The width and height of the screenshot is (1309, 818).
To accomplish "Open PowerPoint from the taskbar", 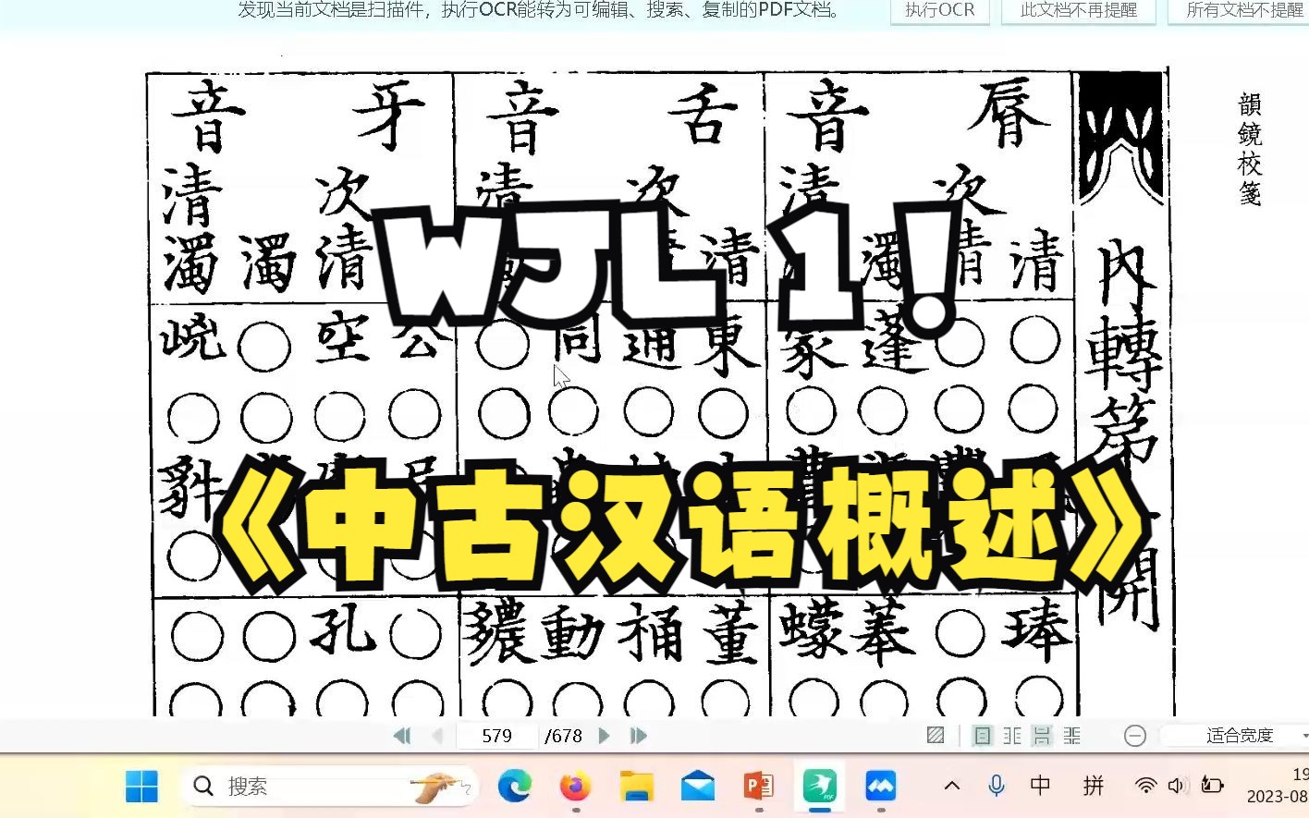I will 758,786.
